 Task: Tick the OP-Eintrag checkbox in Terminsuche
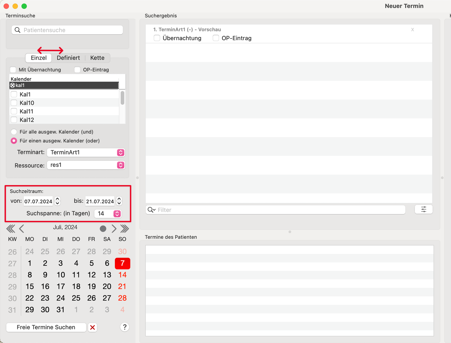[x=78, y=70]
